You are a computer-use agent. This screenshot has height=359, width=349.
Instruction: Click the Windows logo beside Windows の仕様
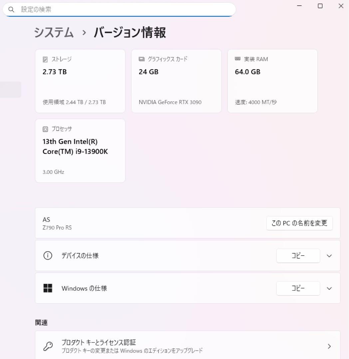coord(48,288)
